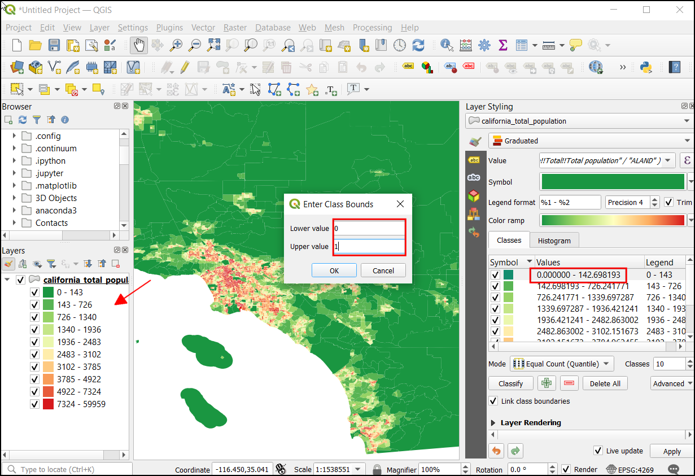Open the Processing menu
The height and width of the screenshot is (476, 695).
point(372,28)
